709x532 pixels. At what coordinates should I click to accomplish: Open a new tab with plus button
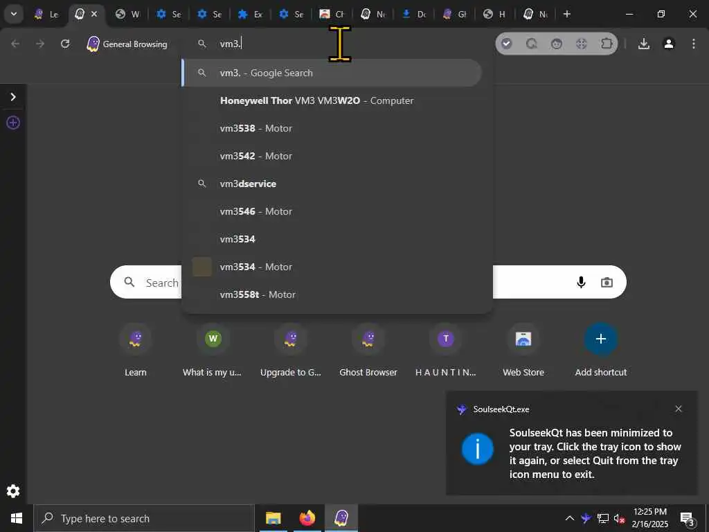click(x=566, y=14)
